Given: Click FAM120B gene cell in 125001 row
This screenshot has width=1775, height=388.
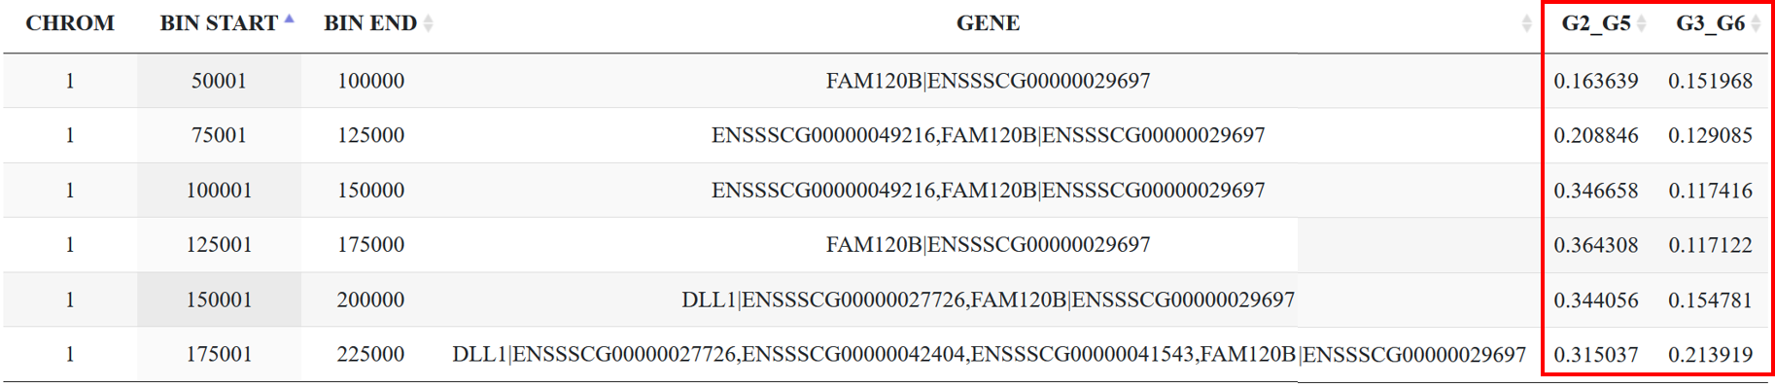Looking at the screenshot, I should tap(988, 245).
